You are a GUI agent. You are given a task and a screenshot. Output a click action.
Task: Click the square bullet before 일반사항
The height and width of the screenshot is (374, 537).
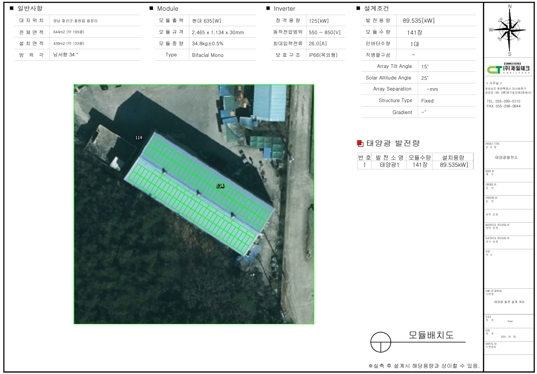(x=12, y=8)
